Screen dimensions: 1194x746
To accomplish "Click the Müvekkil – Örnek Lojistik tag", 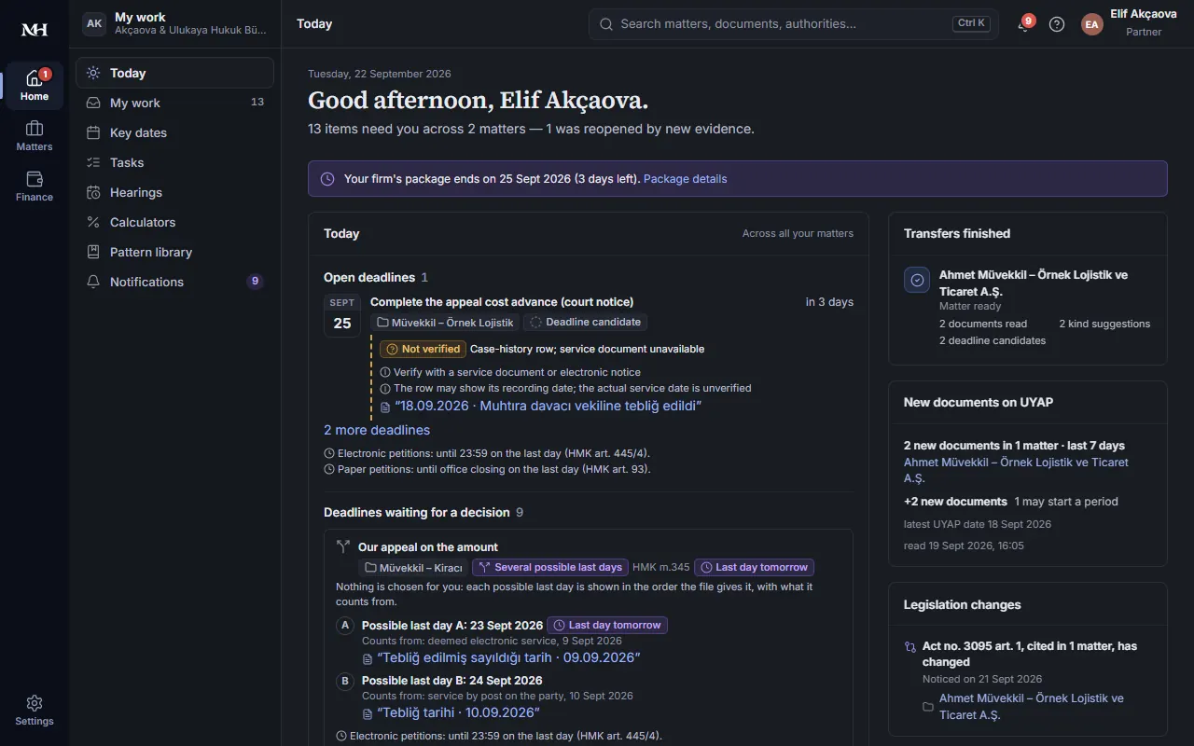I will click(x=445, y=323).
